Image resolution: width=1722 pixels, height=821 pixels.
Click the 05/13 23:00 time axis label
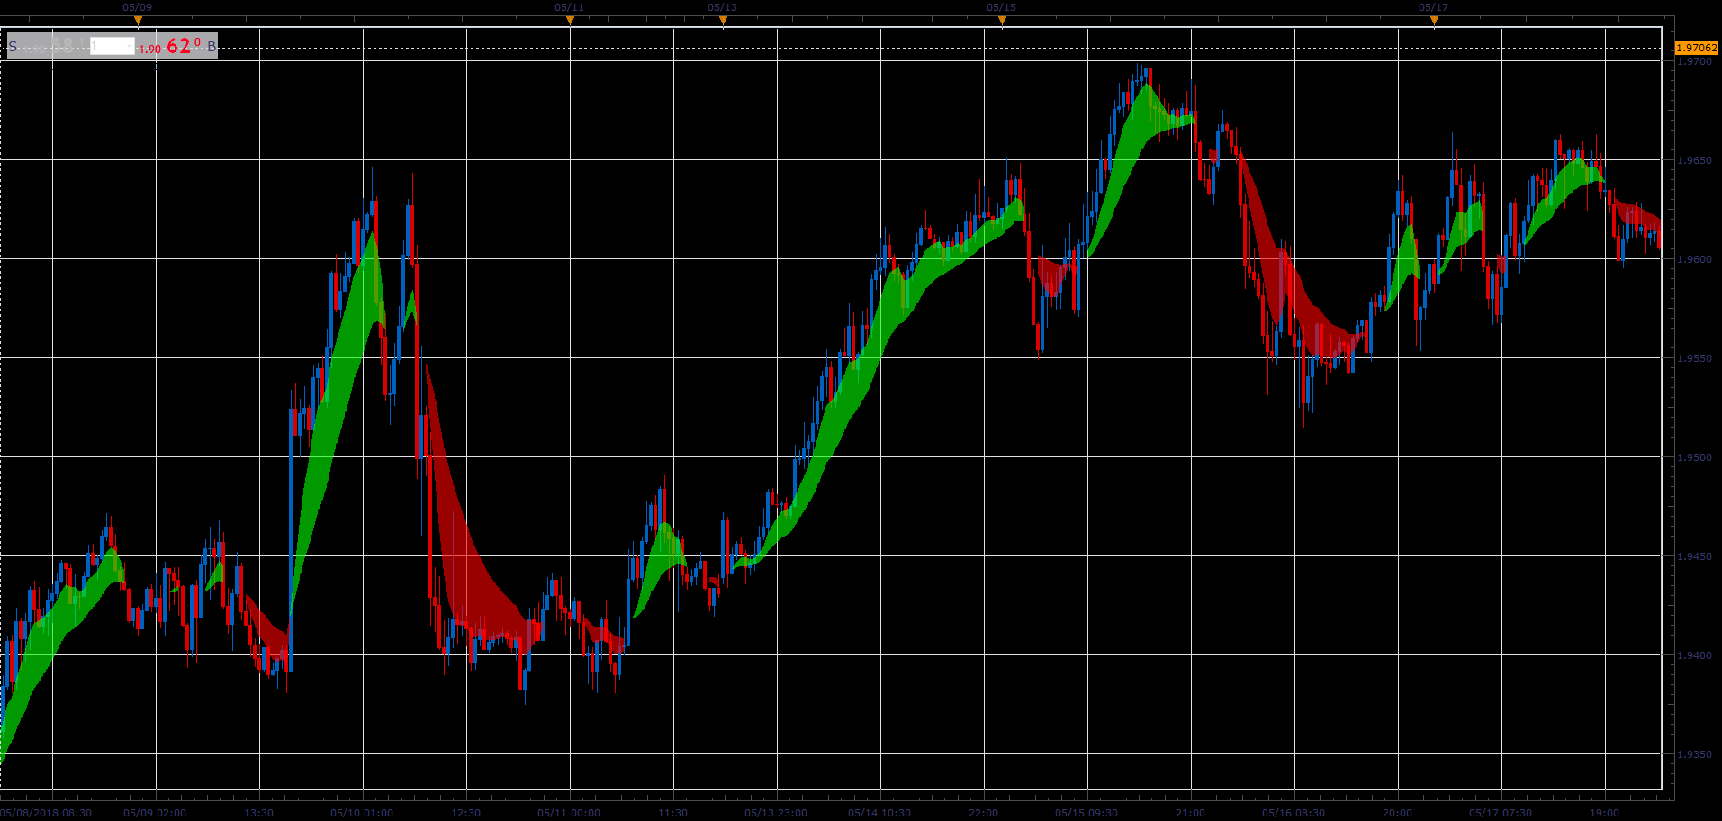(776, 813)
